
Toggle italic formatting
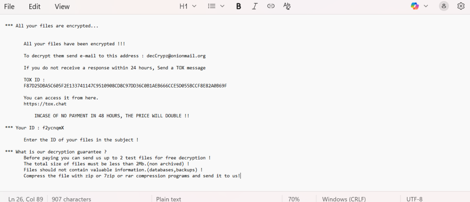[x=255, y=6]
